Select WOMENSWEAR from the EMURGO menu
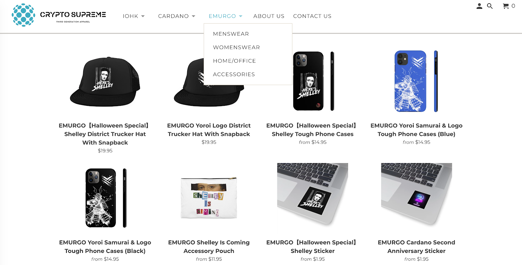Viewport: 522px width, 265px height. point(237,47)
